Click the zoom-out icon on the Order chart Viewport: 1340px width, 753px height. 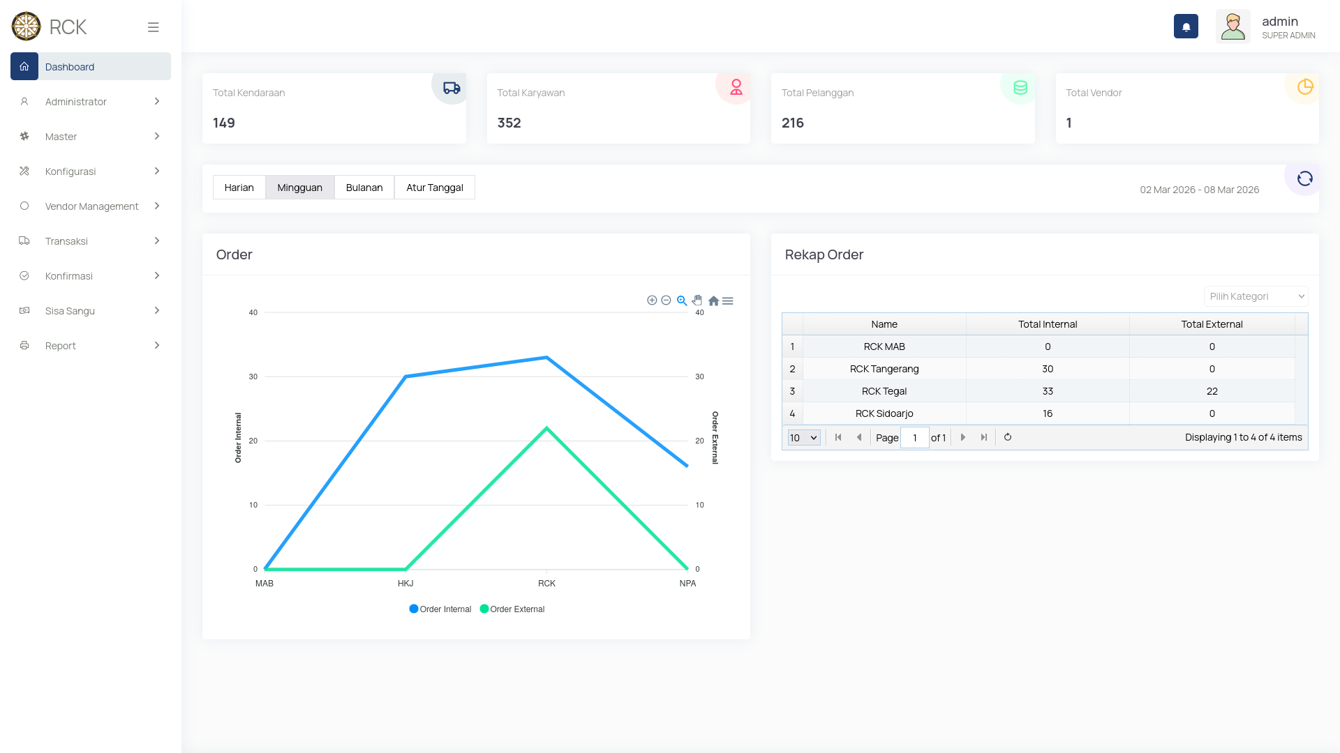click(667, 300)
